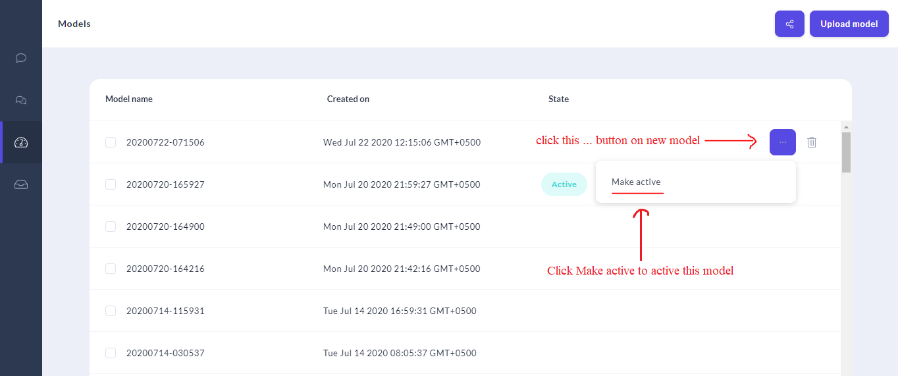This screenshot has height=376, width=898.
Task: Open the three-dots options menu button
Action: point(782,142)
